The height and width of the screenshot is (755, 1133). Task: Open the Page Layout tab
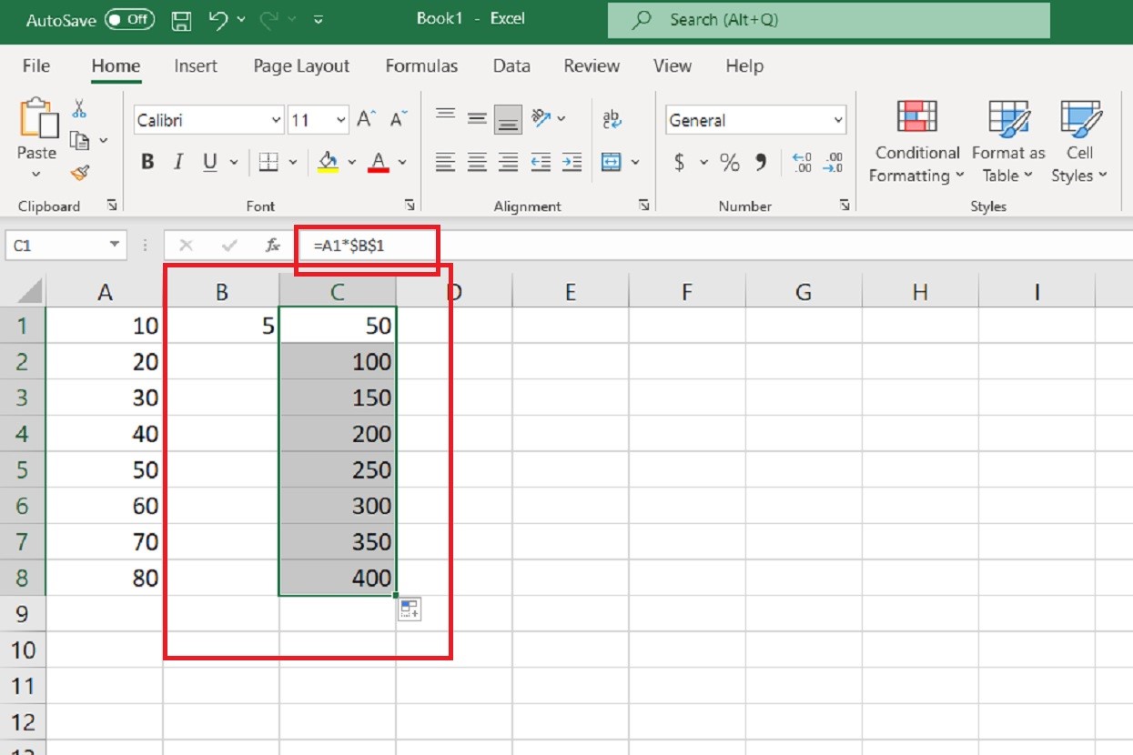tap(301, 65)
